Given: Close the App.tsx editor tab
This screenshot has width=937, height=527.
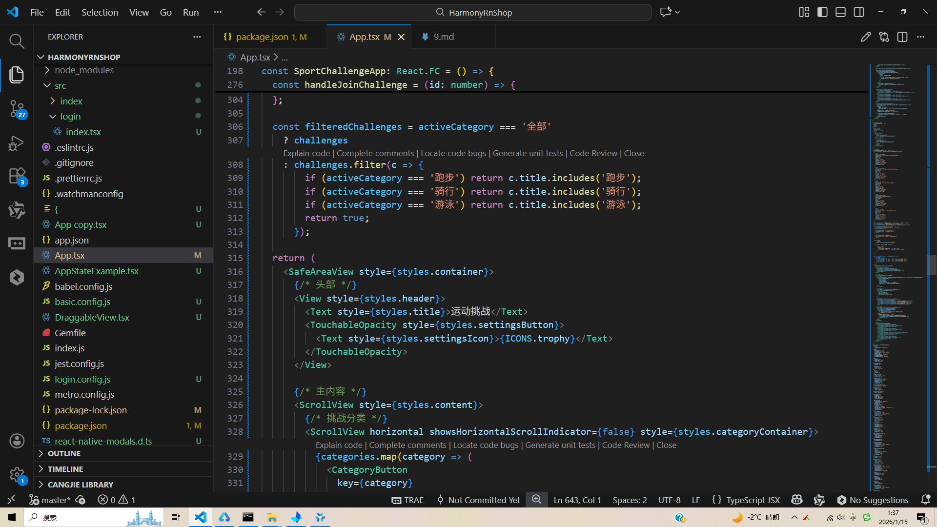Looking at the screenshot, I should (x=401, y=37).
